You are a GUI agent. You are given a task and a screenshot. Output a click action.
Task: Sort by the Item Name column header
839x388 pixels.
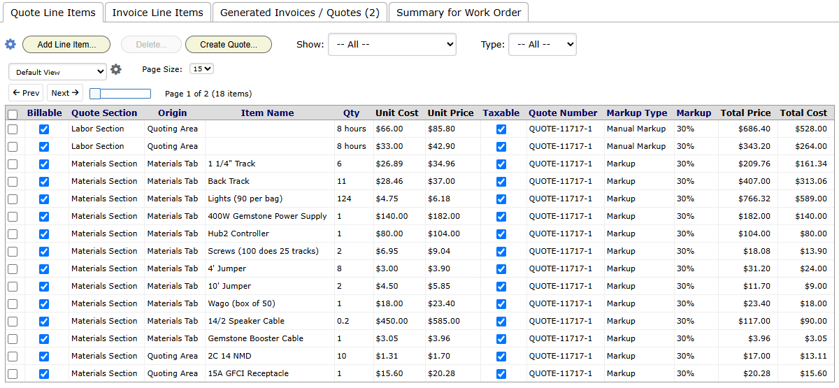pos(268,113)
